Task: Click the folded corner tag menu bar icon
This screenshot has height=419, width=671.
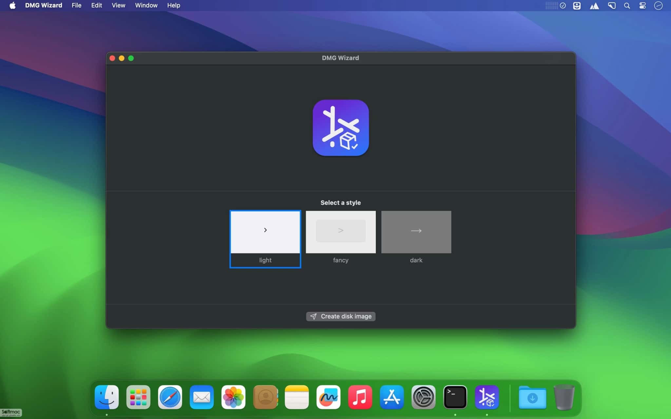Action: coord(612,6)
